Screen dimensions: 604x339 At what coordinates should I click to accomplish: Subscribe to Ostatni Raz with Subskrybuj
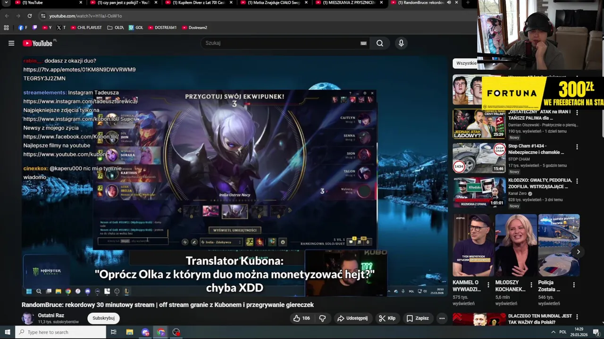[x=103, y=318]
